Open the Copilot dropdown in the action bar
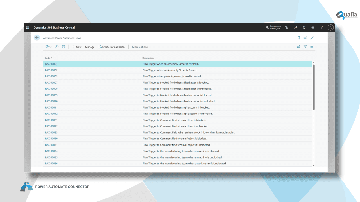The height and width of the screenshot is (202, 360). pyautogui.click(x=48, y=47)
